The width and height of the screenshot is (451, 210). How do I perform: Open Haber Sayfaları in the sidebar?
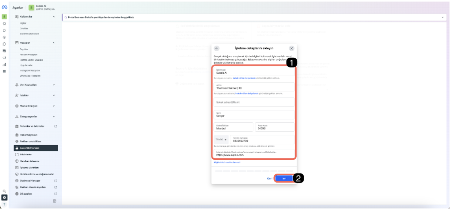pos(29,135)
